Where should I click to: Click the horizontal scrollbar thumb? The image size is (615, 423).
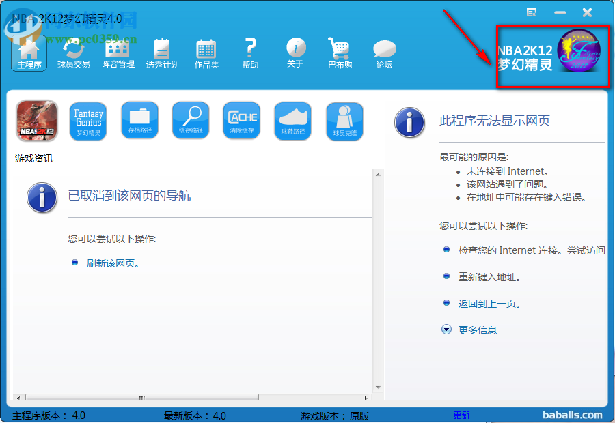(x=142, y=398)
